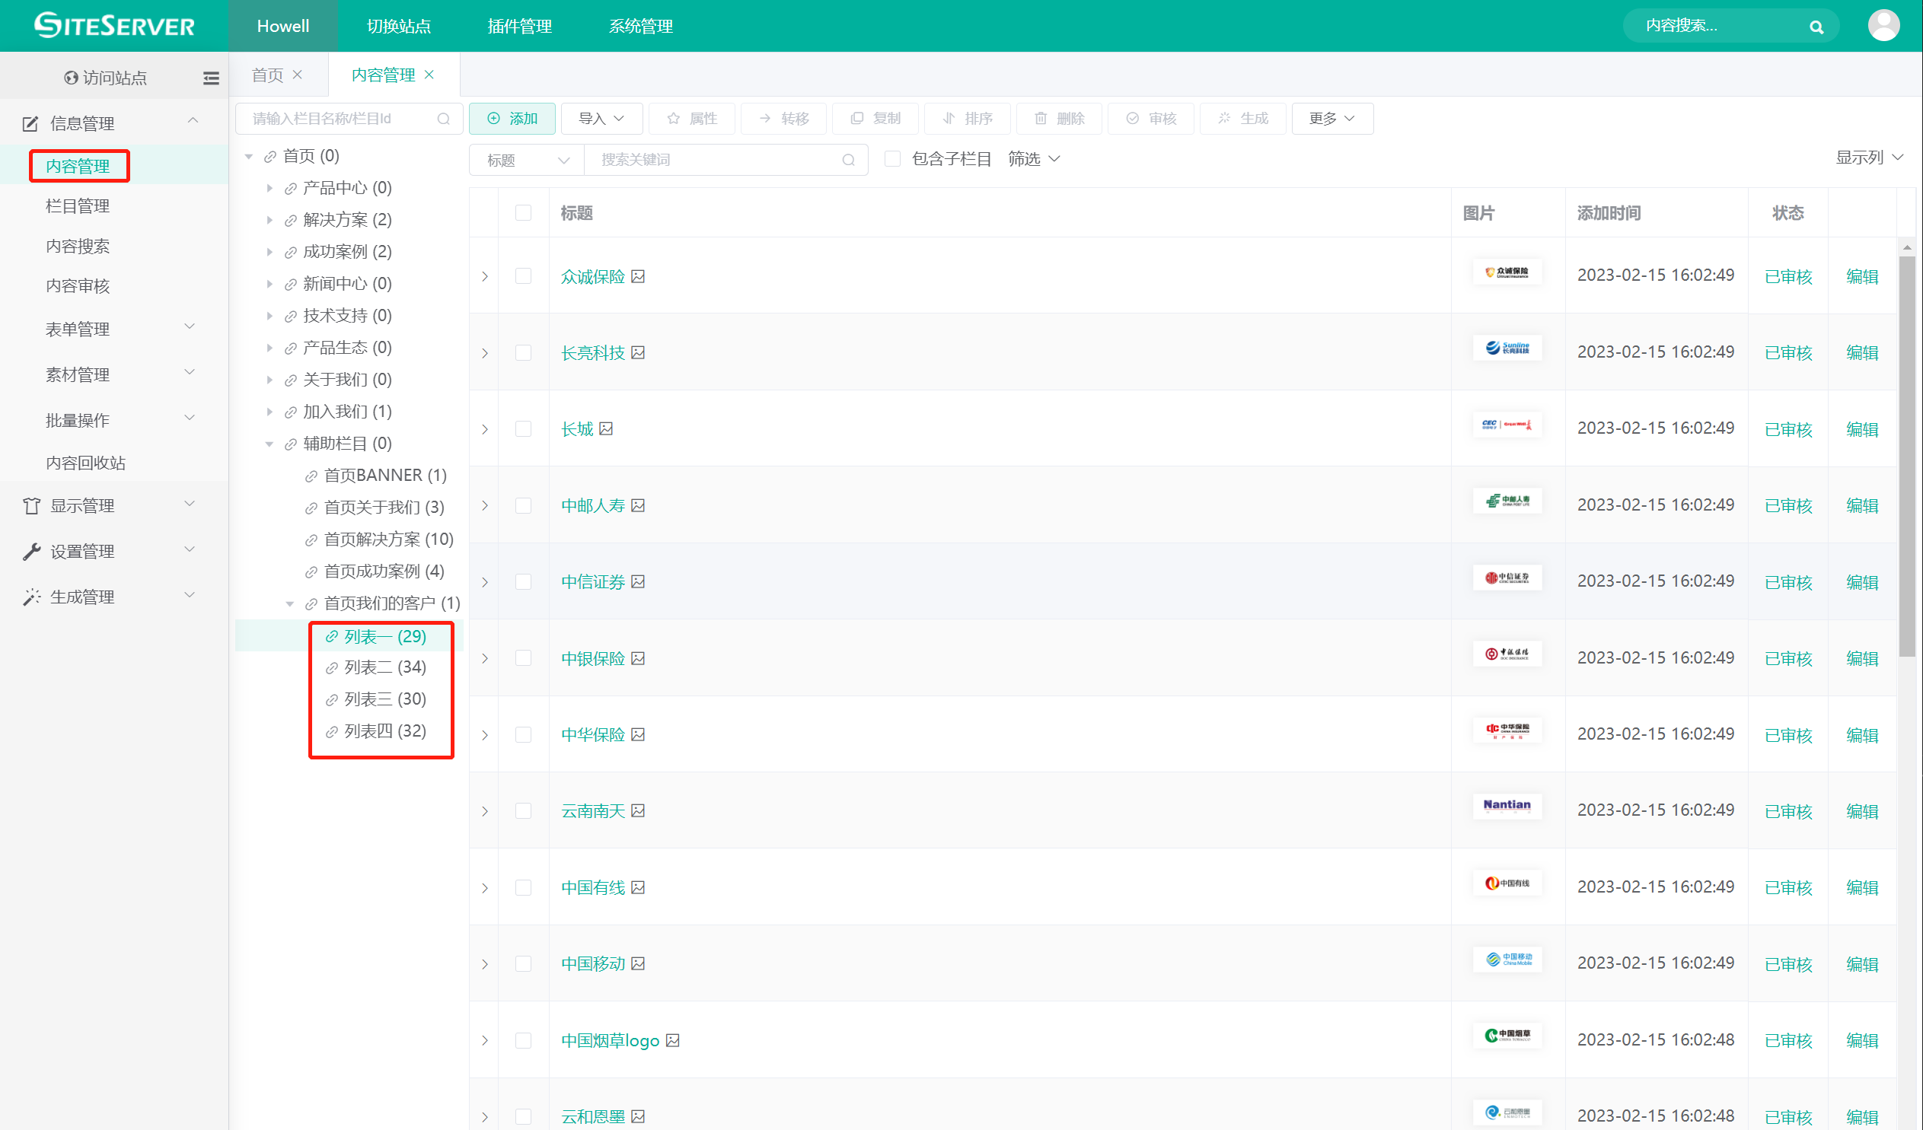
Task: Open the 插件管理 top menu
Action: click(x=519, y=27)
